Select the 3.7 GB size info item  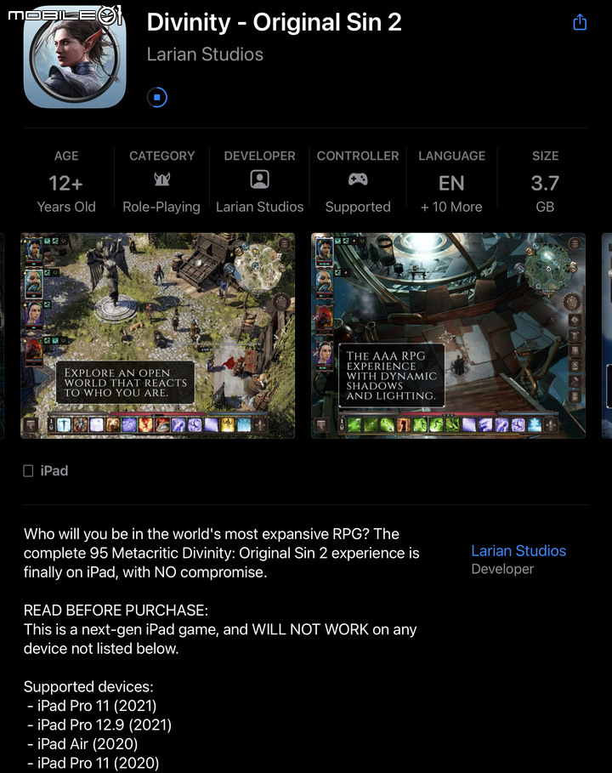coord(545,182)
